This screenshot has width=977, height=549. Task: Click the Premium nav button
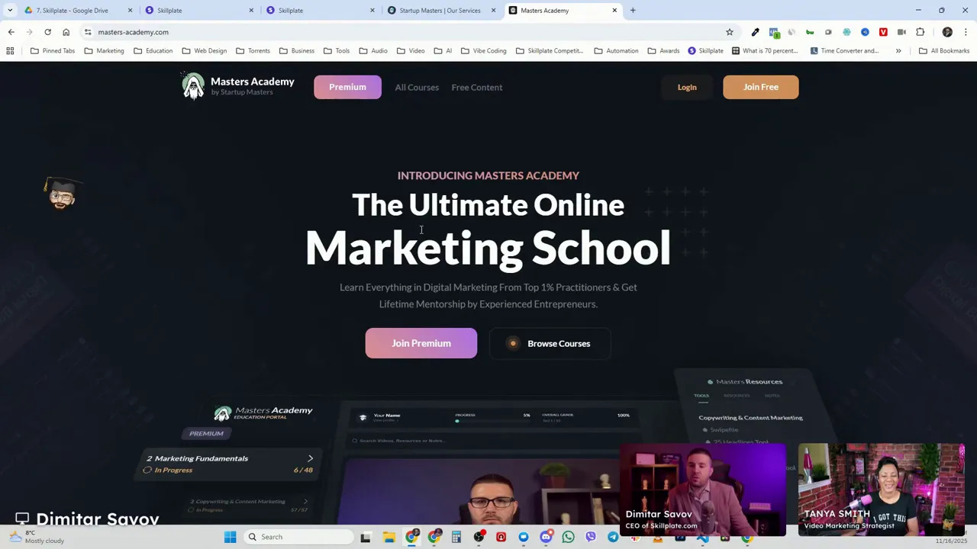click(x=347, y=87)
